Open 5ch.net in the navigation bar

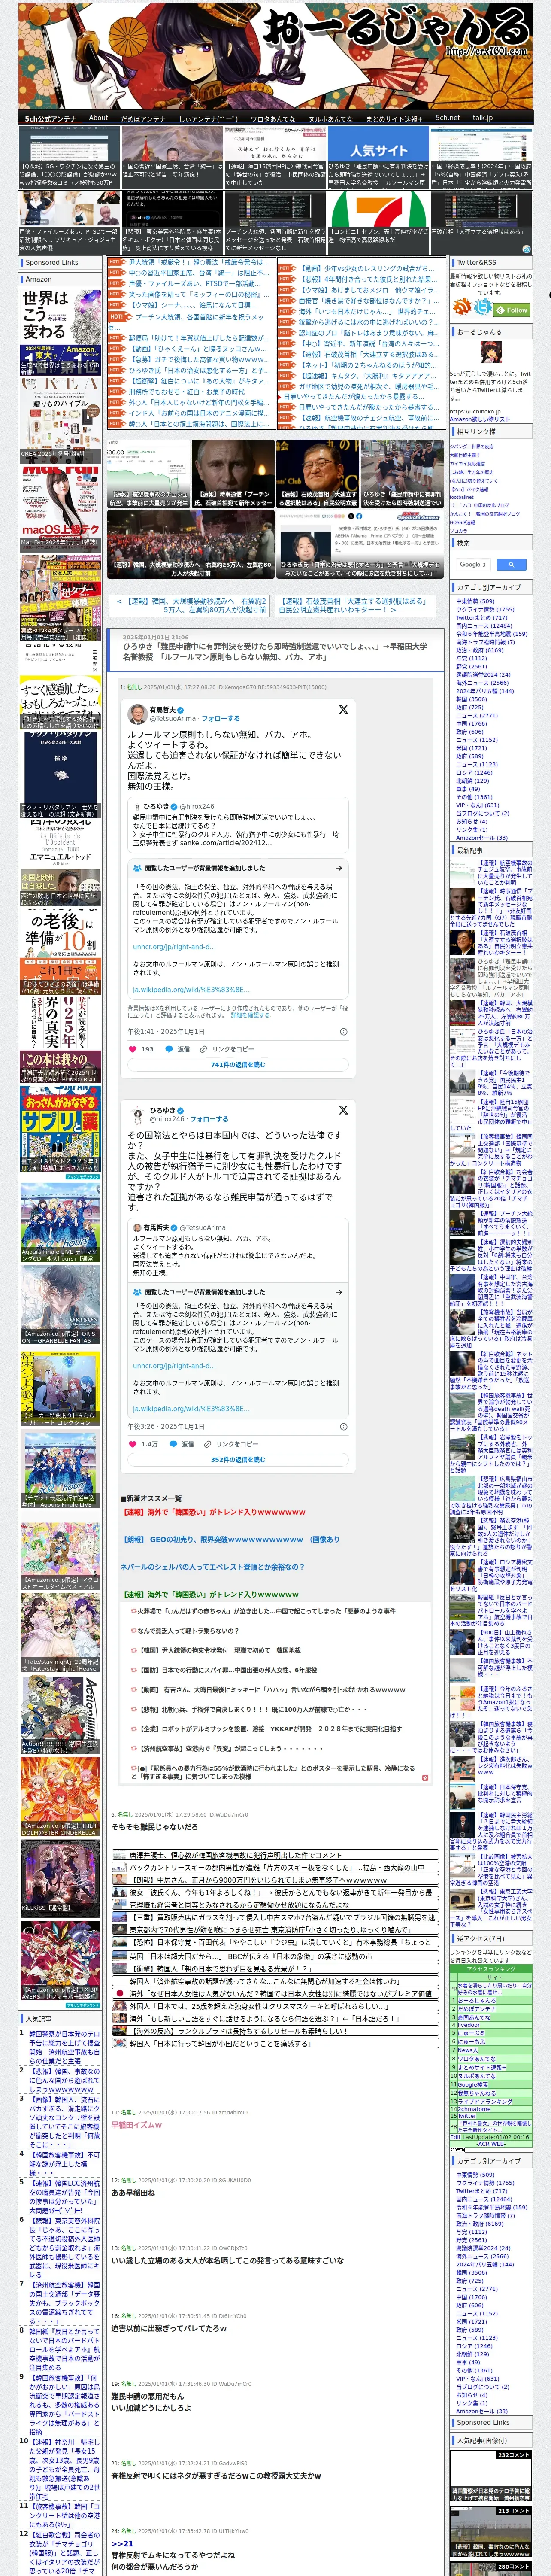point(448,118)
